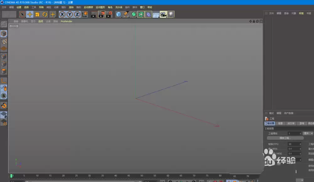Click the Subdivision Surface generator icon
The height and width of the screenshot is (182, 314).
pyautogui.click(x=133, y=14)
